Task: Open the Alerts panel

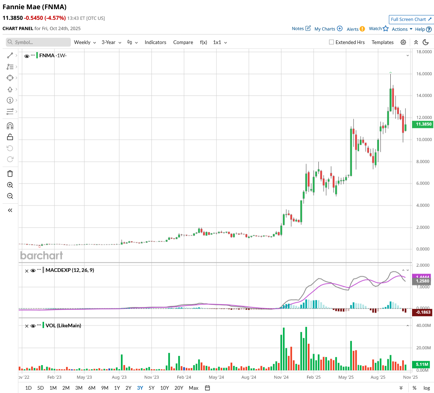Action: 355,29
